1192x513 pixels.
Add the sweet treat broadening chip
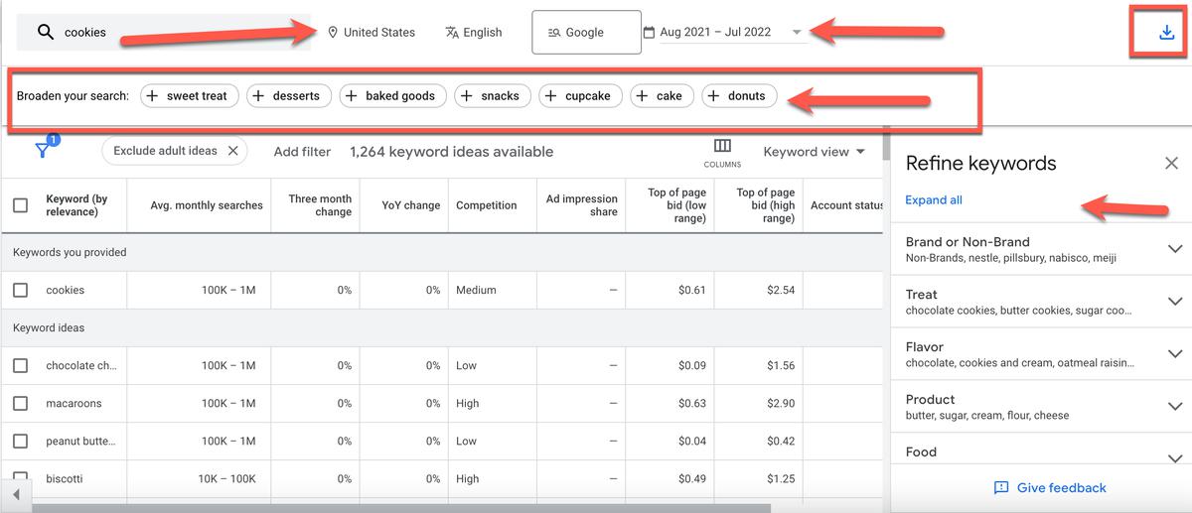pyautogui.click(x=188, y=96)
